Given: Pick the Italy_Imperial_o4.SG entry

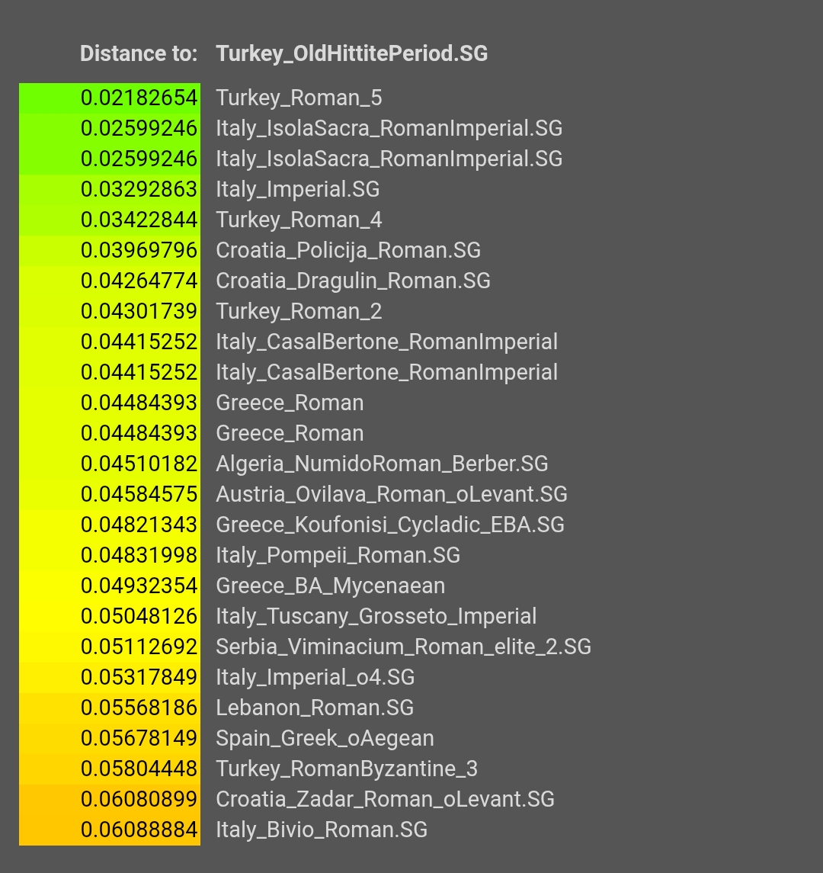Looking at the screenshot, I should click(x=315, y=678).
